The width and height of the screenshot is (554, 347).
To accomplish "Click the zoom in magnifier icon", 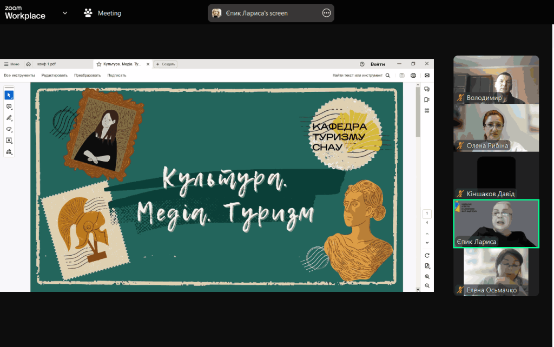I will [427, 276].
